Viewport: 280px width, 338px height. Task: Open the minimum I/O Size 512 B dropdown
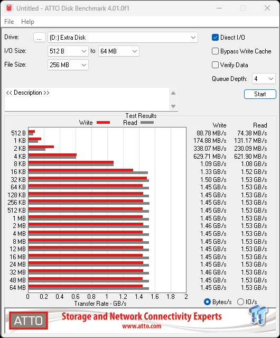point(68,51)
